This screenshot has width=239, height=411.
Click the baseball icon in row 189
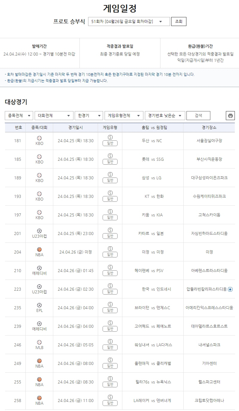39,175
